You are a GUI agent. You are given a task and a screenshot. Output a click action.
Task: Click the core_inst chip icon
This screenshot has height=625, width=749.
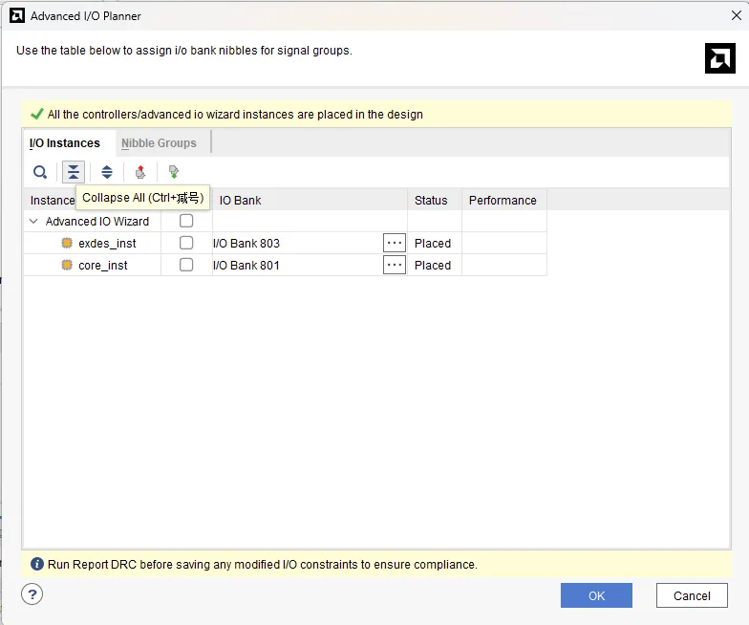(x=67, y=265)
